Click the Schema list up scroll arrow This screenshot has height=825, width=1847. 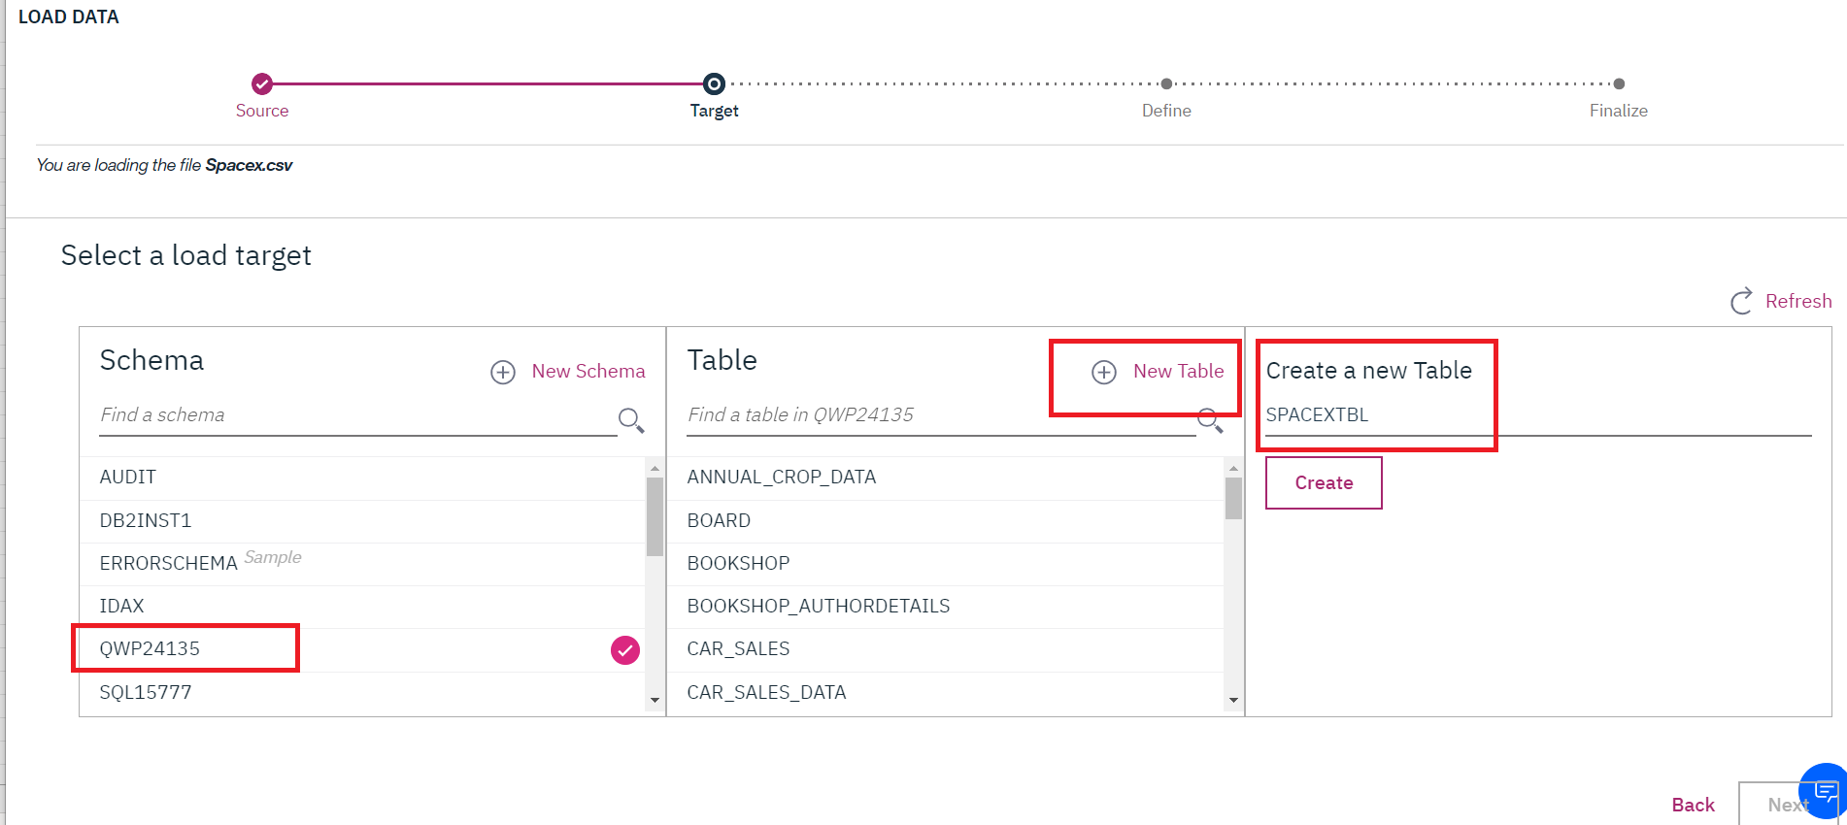pyautogui.click(x=655, y=469)
